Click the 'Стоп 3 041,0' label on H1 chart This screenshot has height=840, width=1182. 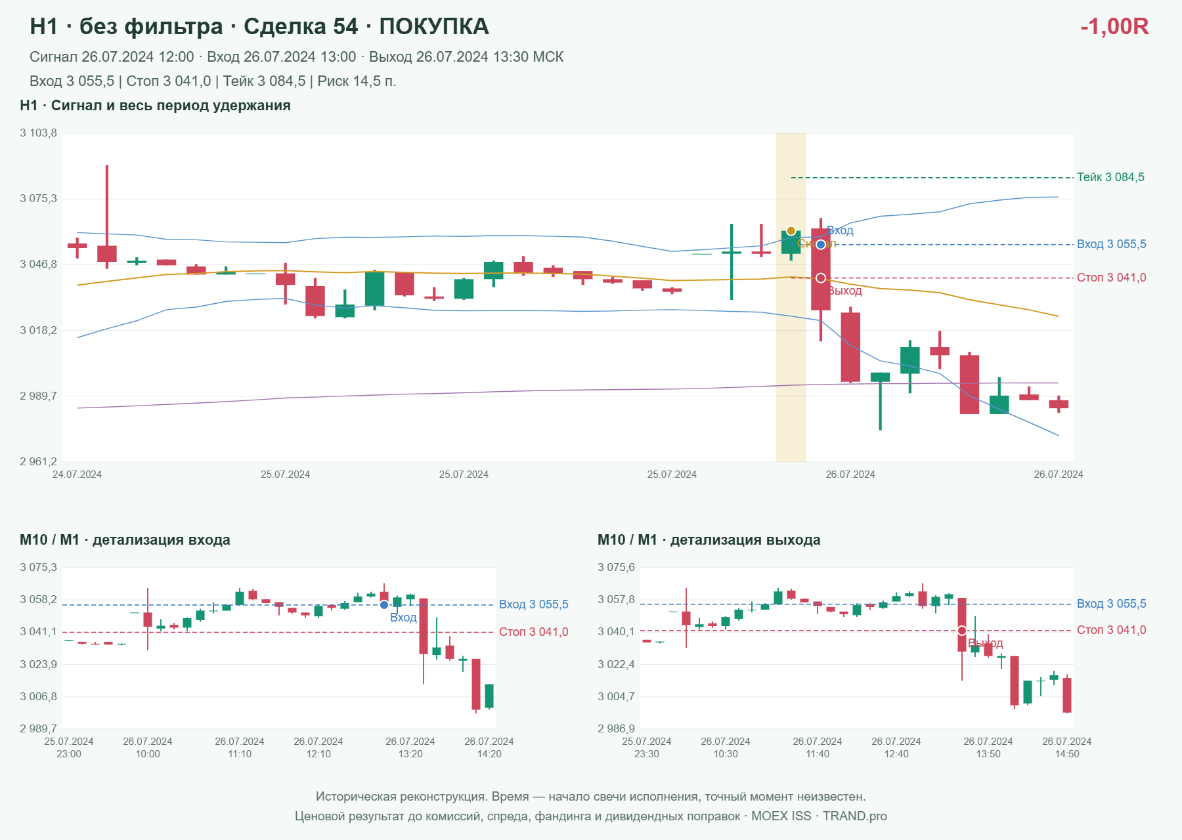1111,278
